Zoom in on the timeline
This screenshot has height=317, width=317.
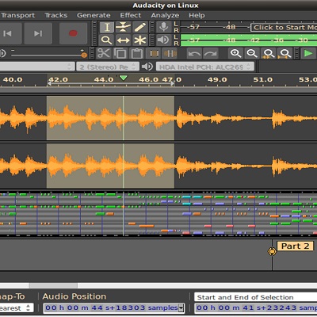(235, 54)
